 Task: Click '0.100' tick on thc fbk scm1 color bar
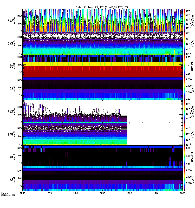(x=189, y=177)
